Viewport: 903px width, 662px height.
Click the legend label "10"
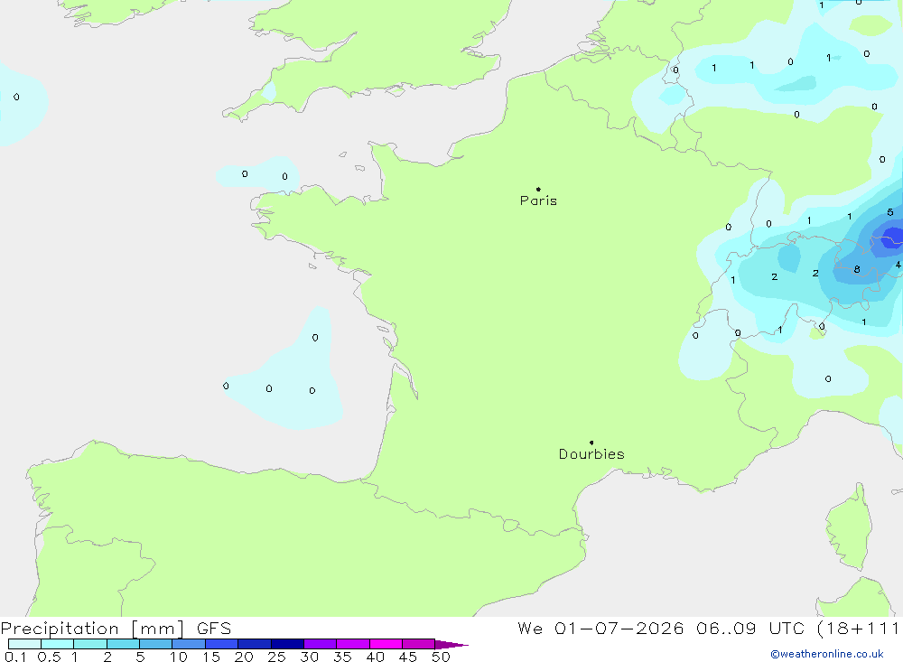tap(179, 657)
